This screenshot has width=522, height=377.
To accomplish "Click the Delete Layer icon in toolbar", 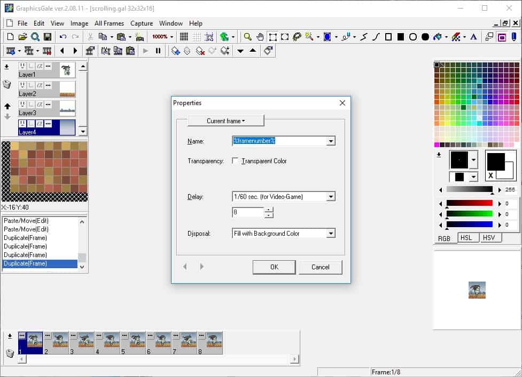I will pyautogui.click(x=200, y=51).
